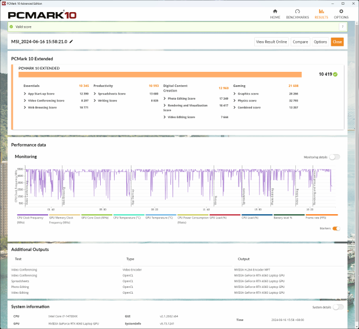Click the Web Browsing timeline marker
Viewport: 359px width, 329px height.
coord(64,196)
